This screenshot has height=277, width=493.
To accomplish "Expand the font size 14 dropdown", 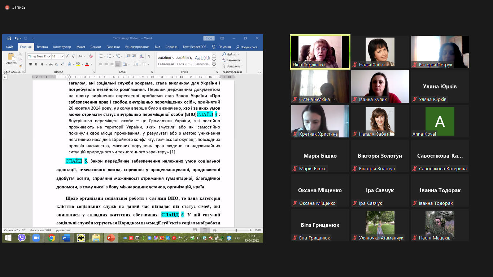I will [62, 56].
